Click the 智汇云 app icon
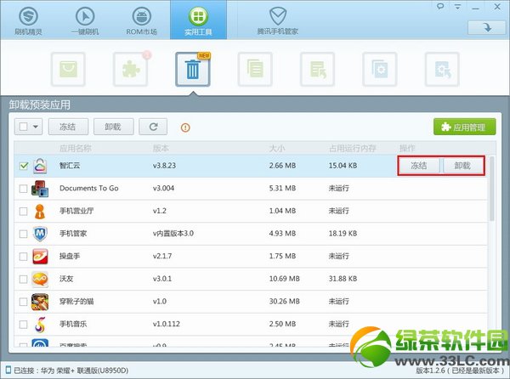Screen dimensions: 510x379 [40, 166]
